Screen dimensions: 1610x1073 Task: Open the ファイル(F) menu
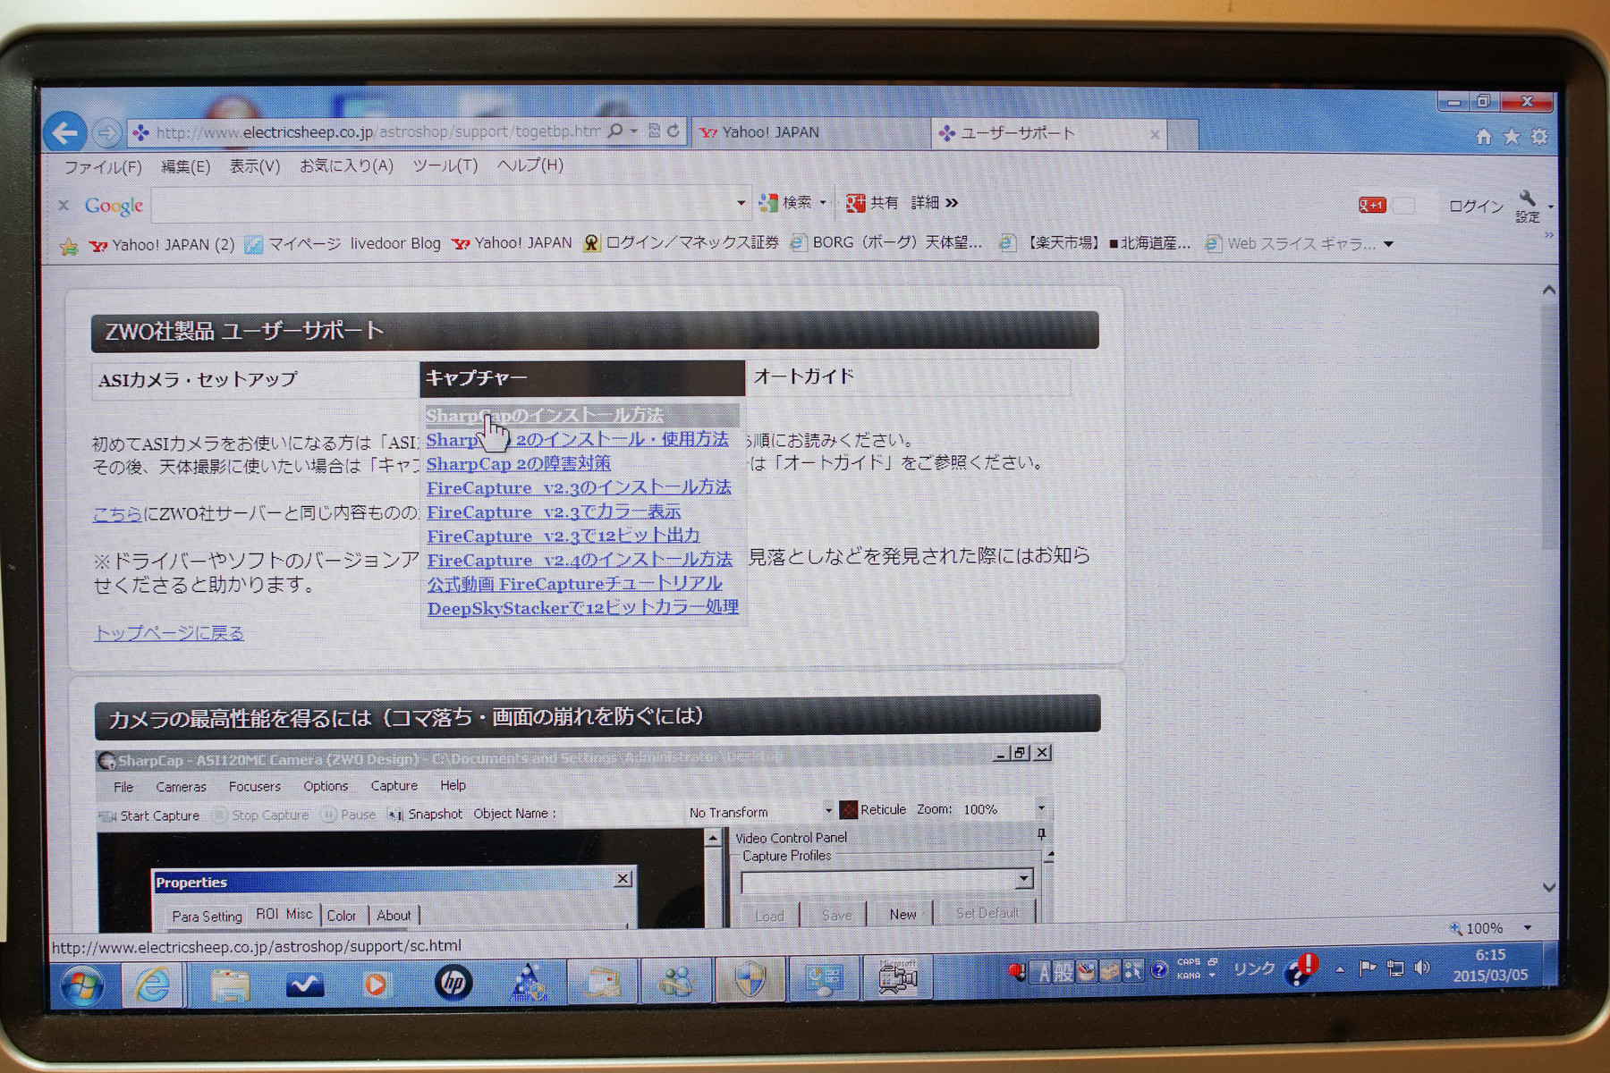pos(103,167)
